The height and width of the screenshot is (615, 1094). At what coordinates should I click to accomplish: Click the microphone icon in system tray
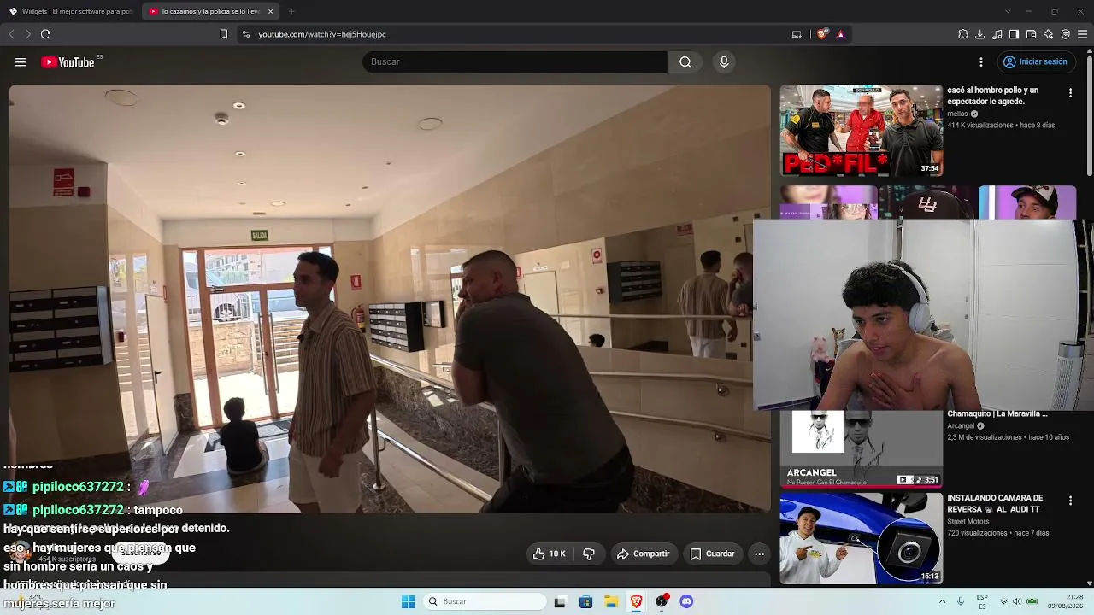tap(960, 601)
